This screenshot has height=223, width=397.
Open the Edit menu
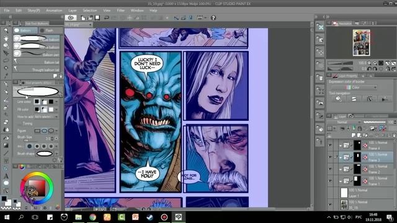pos(19,11)
